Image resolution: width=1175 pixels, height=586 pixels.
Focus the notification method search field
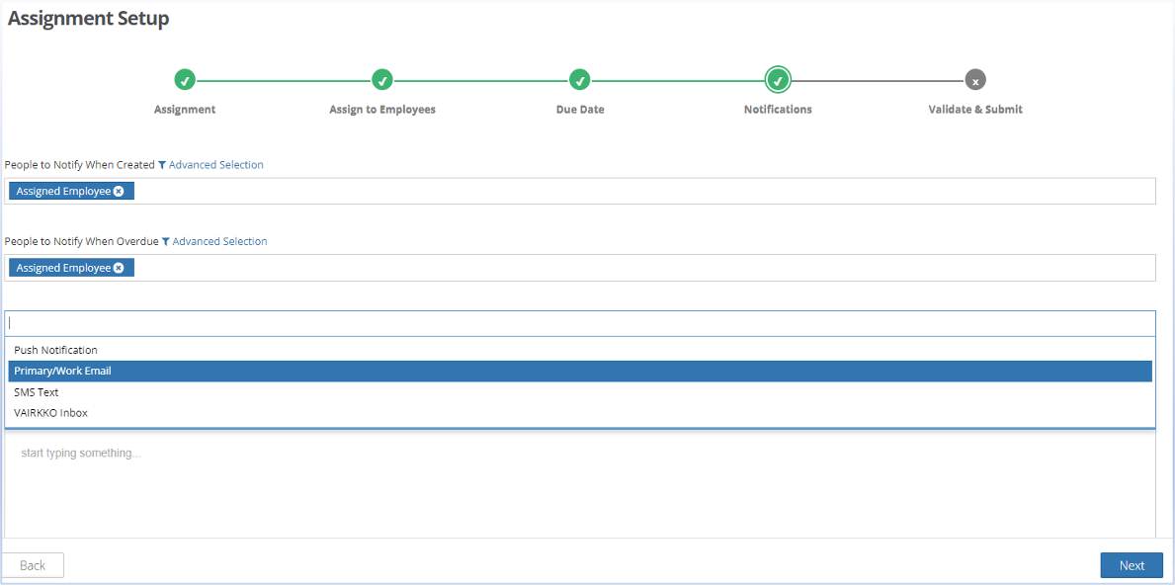(x=580, y=323)
